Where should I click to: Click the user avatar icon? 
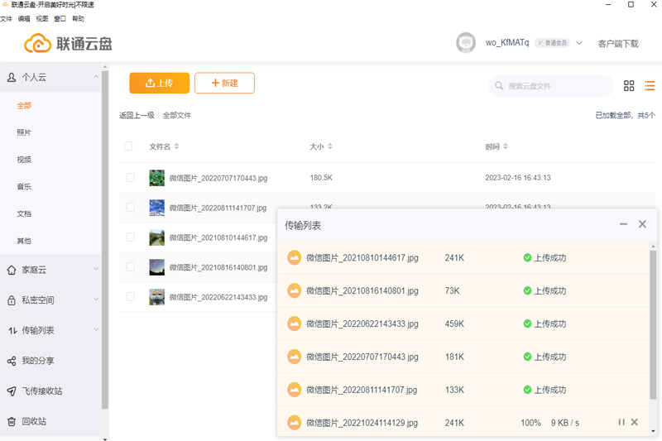point(466,43)
